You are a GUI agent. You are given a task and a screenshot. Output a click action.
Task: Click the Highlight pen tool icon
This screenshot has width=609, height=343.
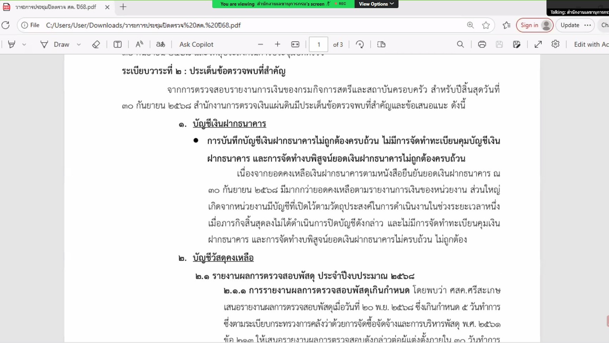click(11, 44)
